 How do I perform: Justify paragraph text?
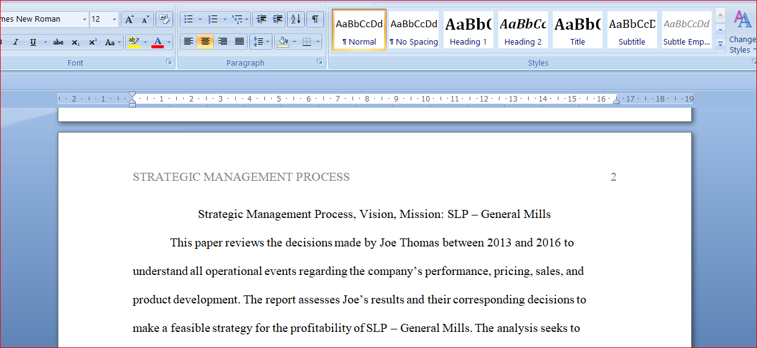click(x=239, y=42)
